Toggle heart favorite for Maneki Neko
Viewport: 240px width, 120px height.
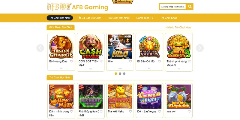coord(130,111)
